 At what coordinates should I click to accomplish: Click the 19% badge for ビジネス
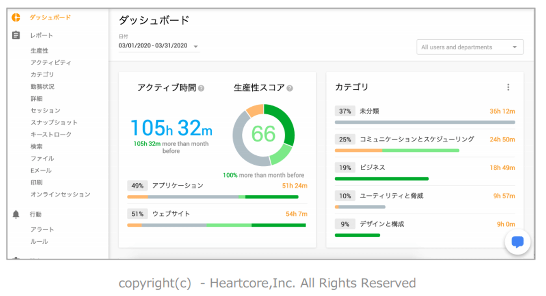point(345,167)
